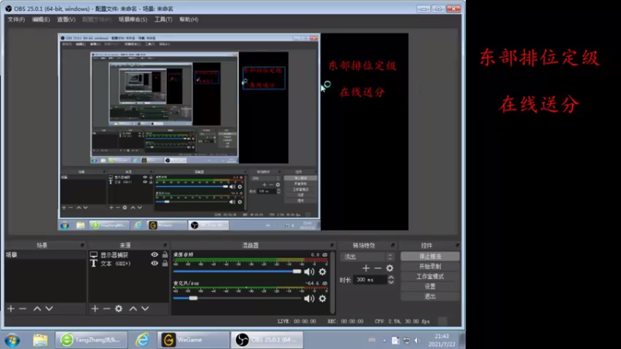Remove the transition with the minus icon
Image resolution: width=621 pixels, height=349 pixels.
tap(378, 268)
